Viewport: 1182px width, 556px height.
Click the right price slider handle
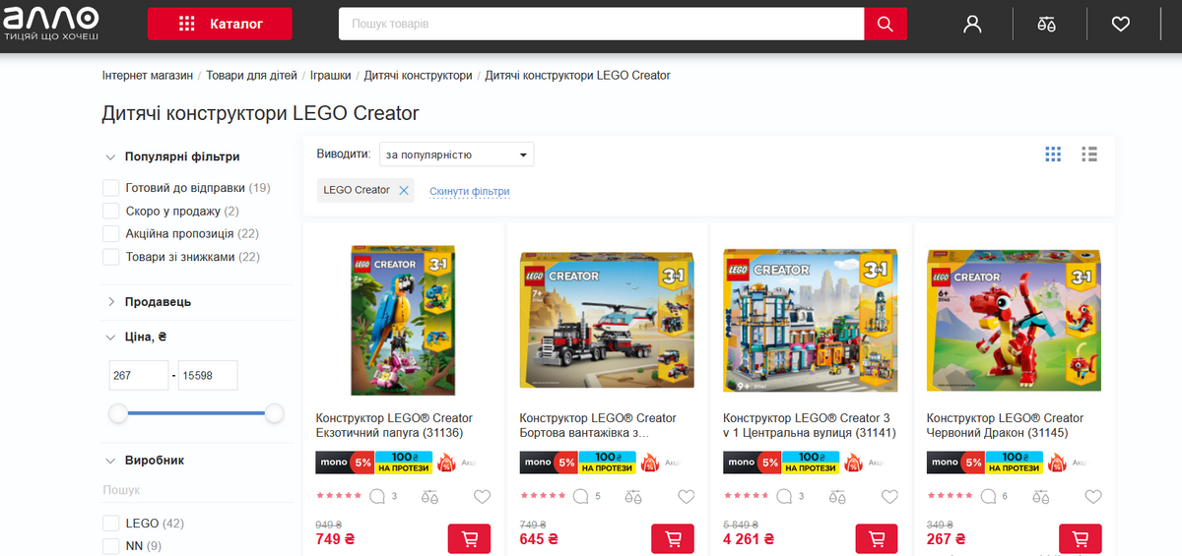coord(275,413)
